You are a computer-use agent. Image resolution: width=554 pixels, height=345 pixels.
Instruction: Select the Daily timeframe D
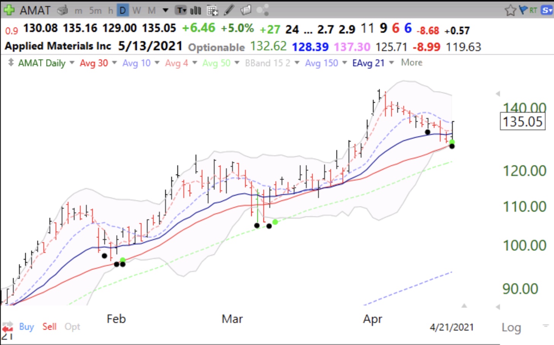(x=123, y=10)
